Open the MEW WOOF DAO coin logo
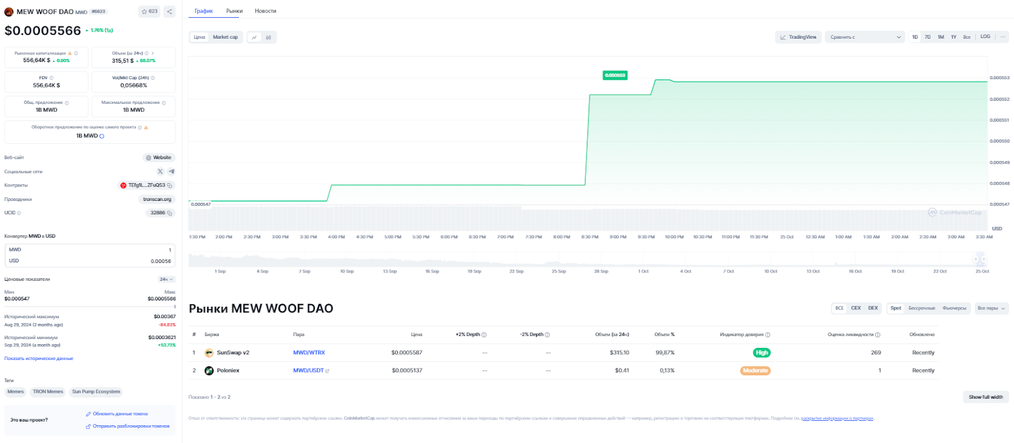The width and height of the screenshot is (1014, 443). (9, 12)
